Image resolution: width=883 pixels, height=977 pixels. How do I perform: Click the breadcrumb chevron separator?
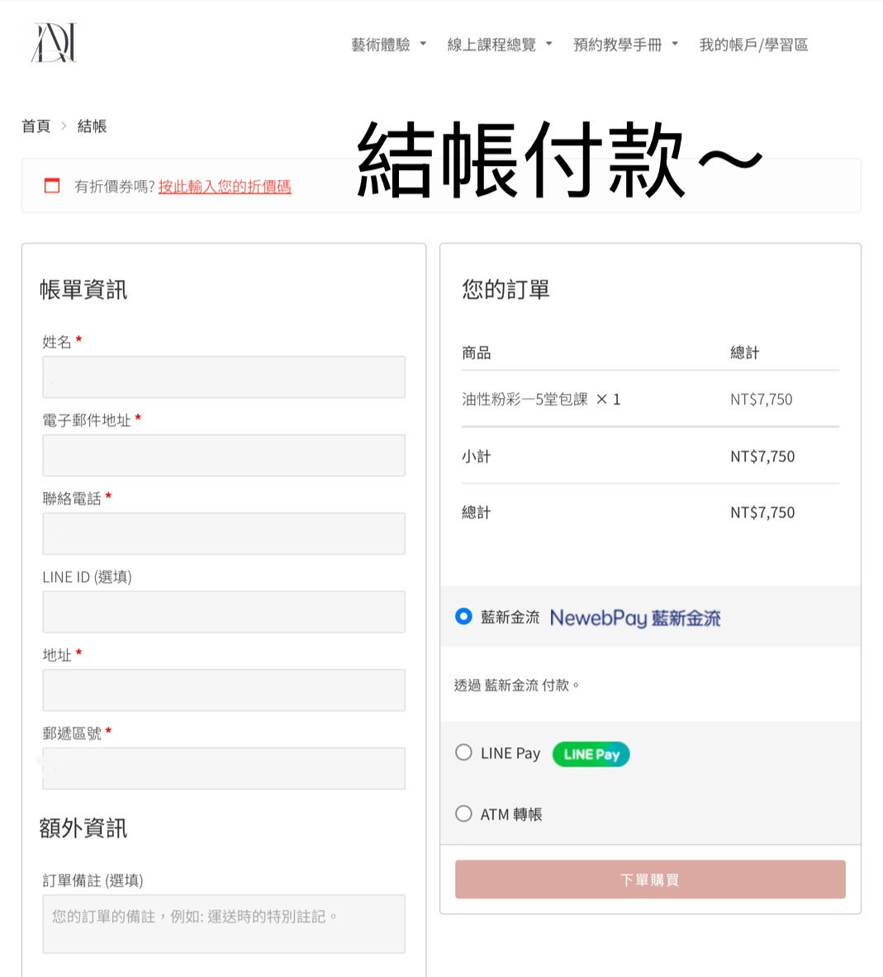(64, 126)
